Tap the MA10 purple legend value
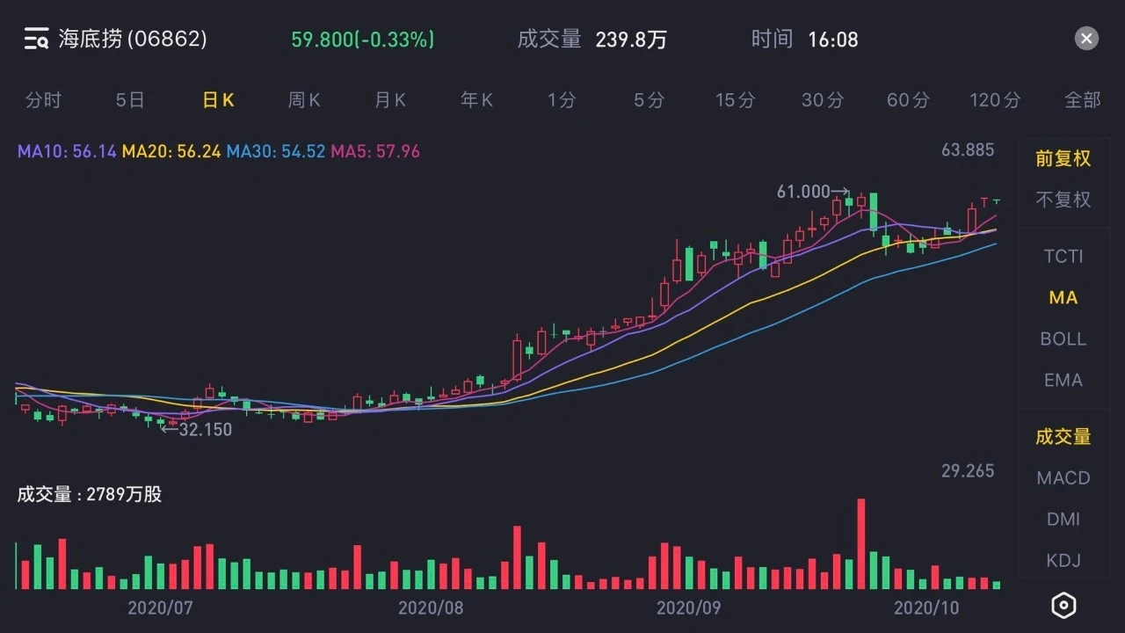Viewport: 1125px width, 633px height. point(67,151)
